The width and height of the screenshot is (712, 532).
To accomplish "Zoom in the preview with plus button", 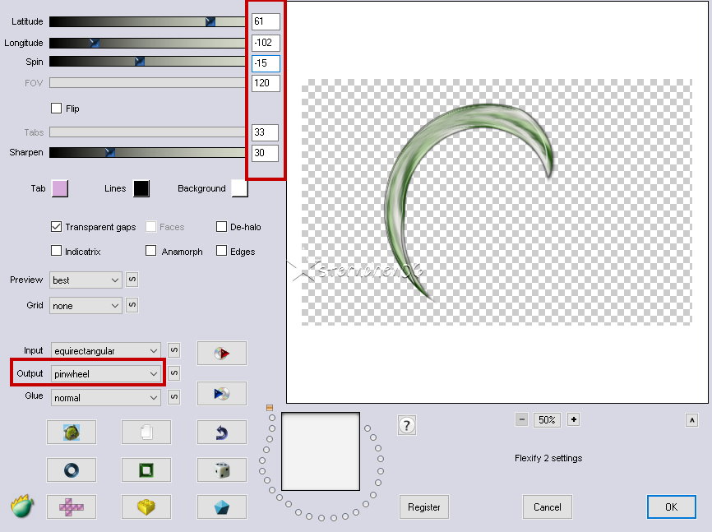I will click(574, 419).
